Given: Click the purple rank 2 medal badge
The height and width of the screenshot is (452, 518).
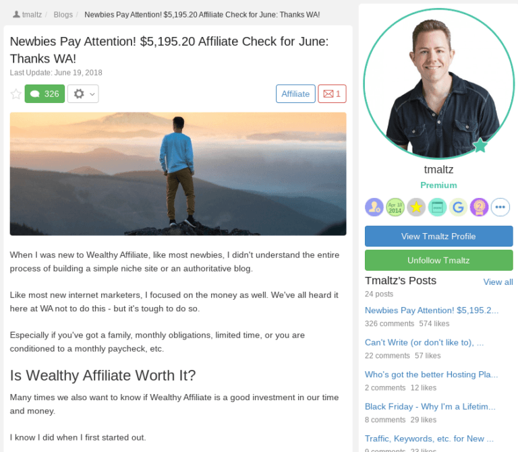Looking at the screenshot, I should pos(480,207).
